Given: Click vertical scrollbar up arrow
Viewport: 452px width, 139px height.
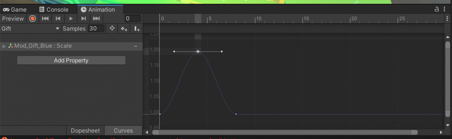Looking at the screenshot, I should coord(448,37).
